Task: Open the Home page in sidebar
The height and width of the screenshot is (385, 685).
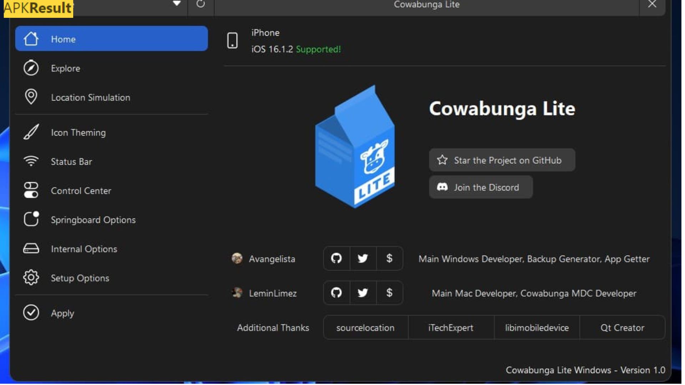Action: point(111,38)
